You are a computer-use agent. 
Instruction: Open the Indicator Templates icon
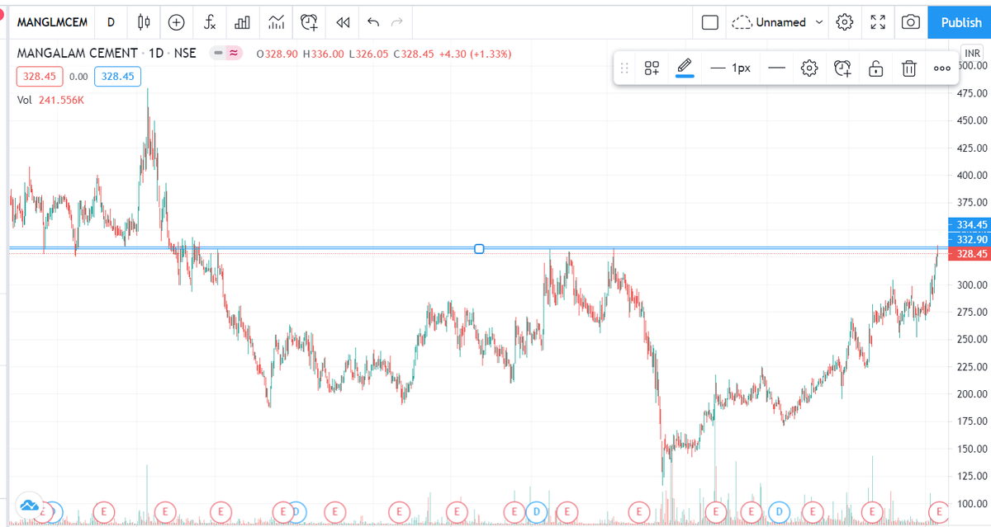275,22
